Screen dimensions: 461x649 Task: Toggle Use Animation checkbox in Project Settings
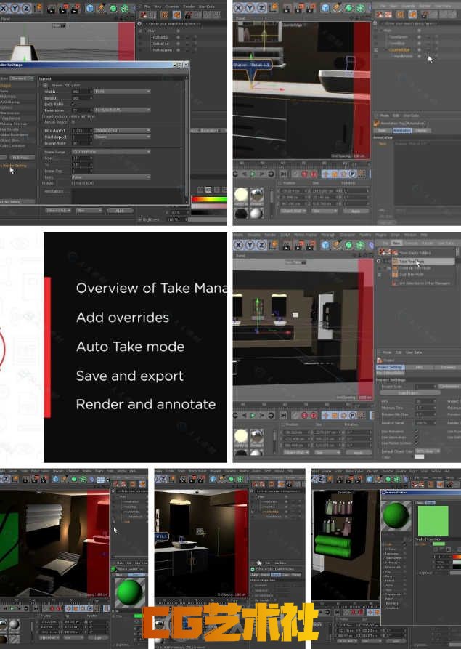[416, 432]
